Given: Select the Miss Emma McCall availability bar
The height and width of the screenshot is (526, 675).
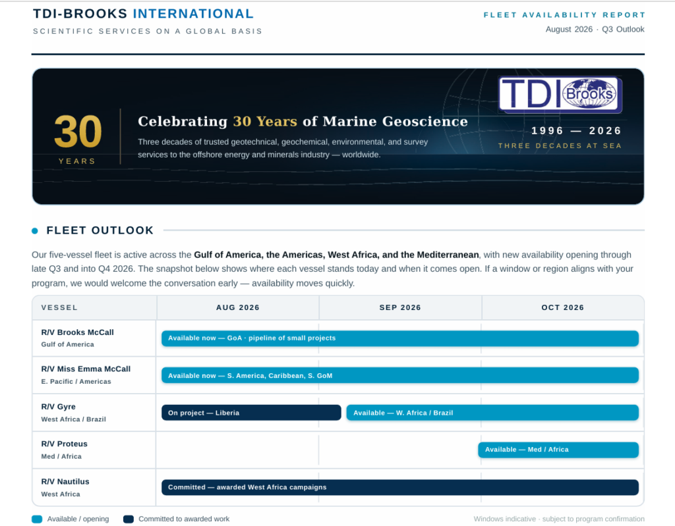Looking at the screenshot, I should 400,375.
